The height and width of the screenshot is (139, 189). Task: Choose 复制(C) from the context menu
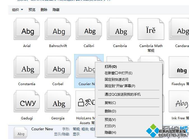(x=129, y=103)
